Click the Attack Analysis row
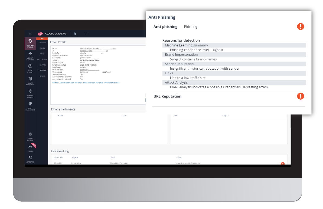Image resolution: width=323 pixels, height=209 pixels. (234, 82)
